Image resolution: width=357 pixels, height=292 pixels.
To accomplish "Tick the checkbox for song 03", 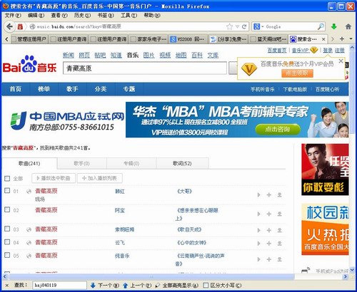I will [x=7, y=229].
